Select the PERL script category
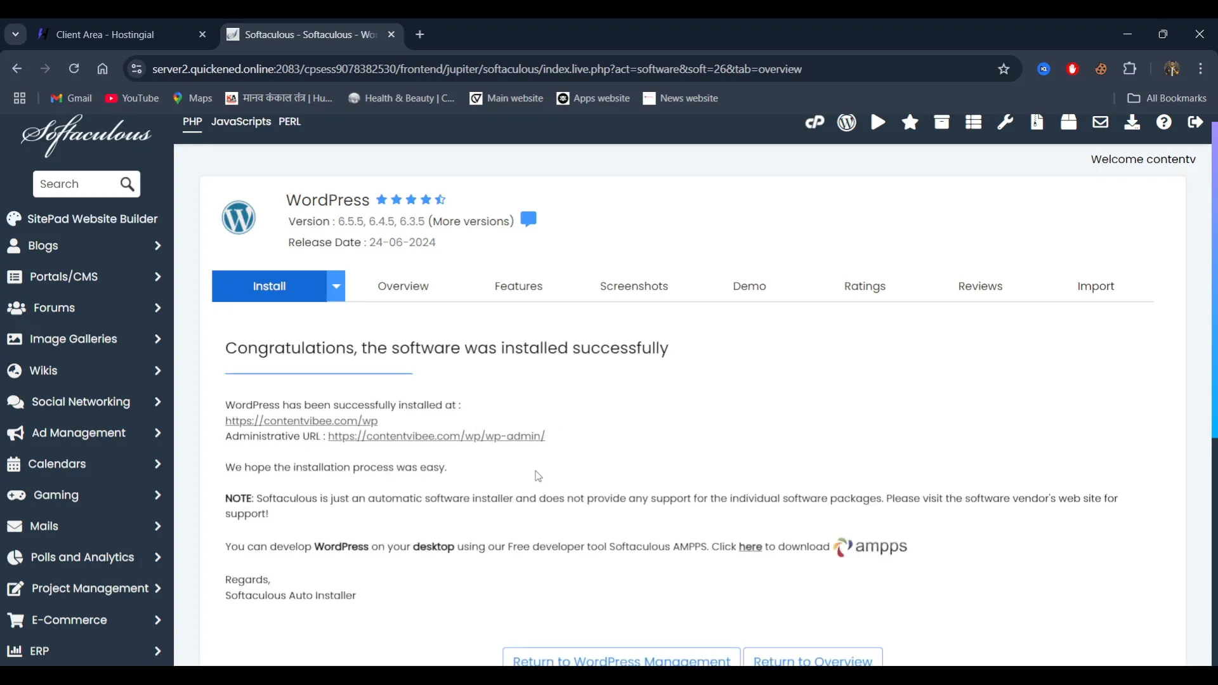1218x685 pixels. point(290,122)
